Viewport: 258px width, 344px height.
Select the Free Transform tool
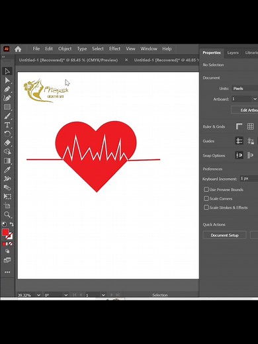[7, 196]
